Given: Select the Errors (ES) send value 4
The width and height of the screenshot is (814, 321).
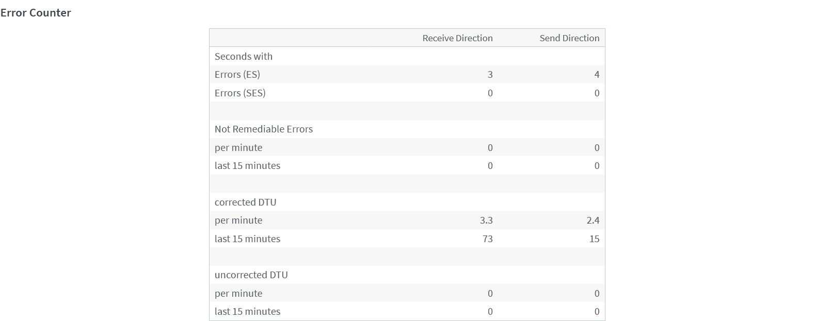Looking at the screenshot, I should [x=597, y=75].
